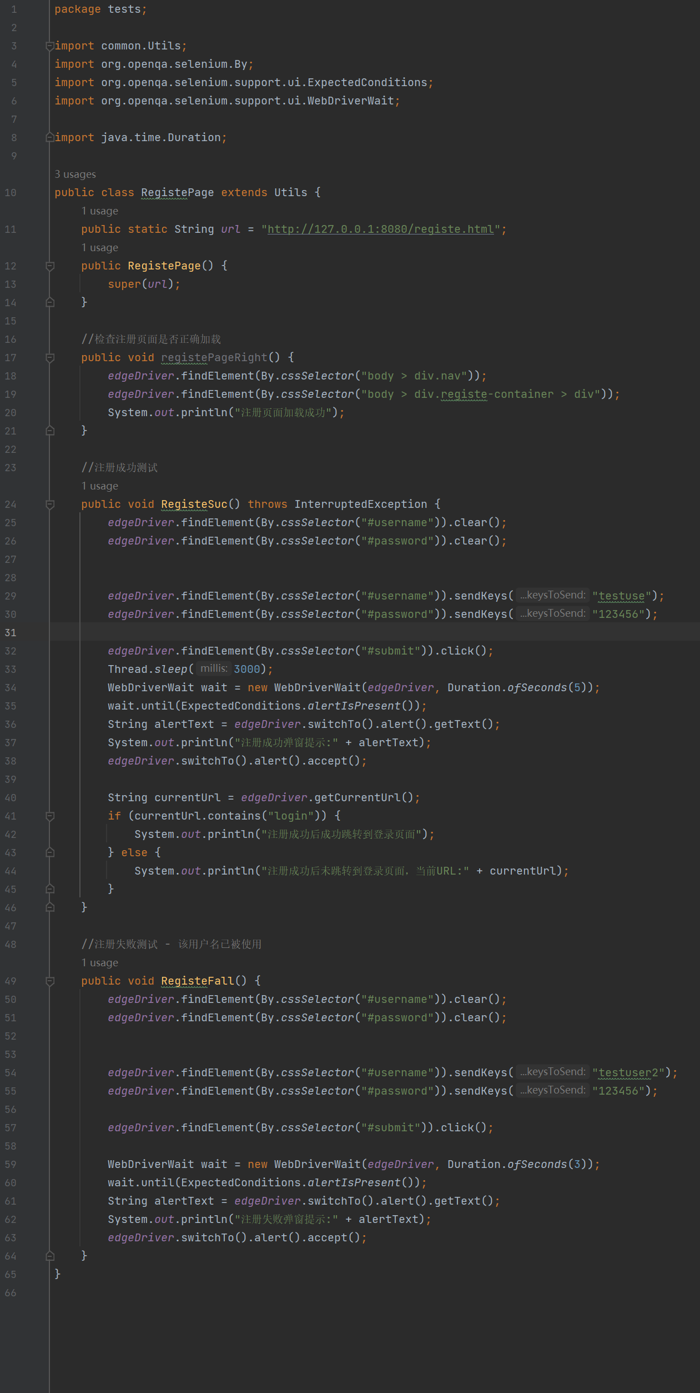Viewport: 700px width, 1393px height.
Task: Click the string "注册成功后成功跳转到登录页面"
Action: tap(341, 835)
